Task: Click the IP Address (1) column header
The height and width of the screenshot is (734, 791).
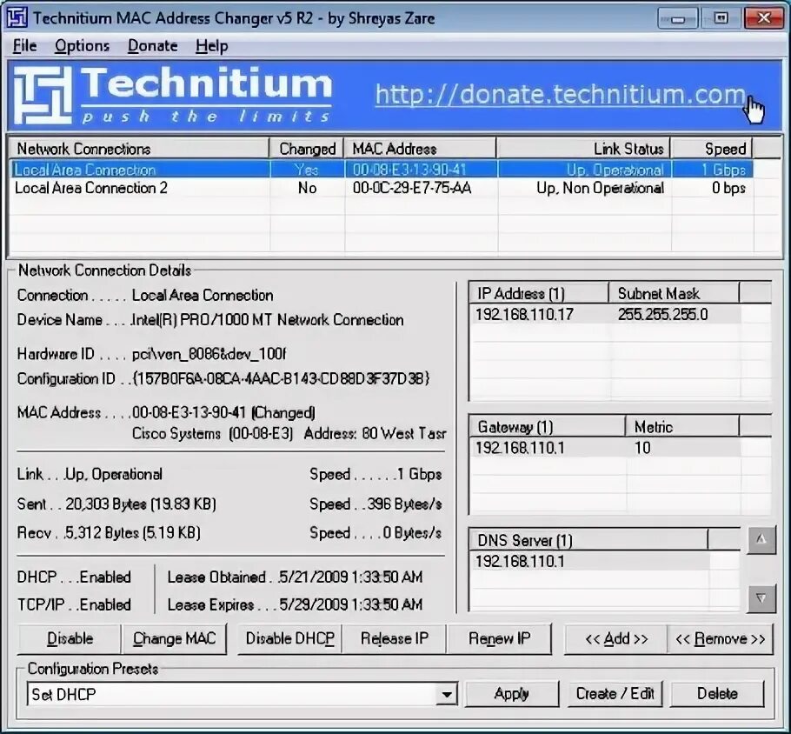Action: 538,293
